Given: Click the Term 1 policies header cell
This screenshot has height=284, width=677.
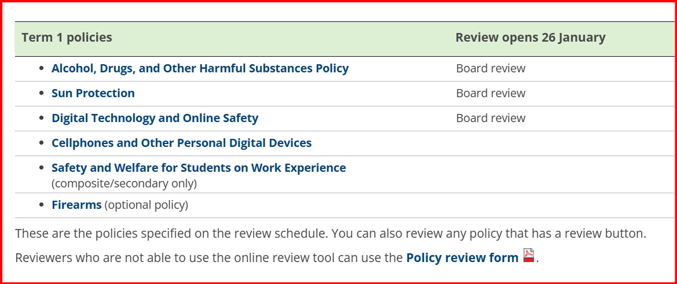Looking at the screenshot, I should click(67, 38).
